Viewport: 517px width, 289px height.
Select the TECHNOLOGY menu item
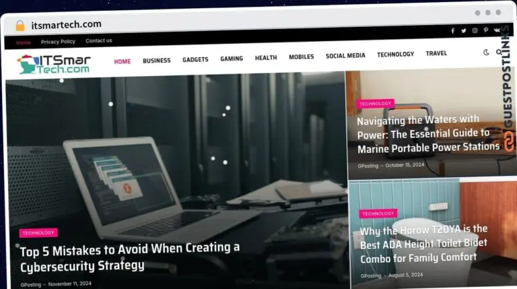(x=396, y=54)
